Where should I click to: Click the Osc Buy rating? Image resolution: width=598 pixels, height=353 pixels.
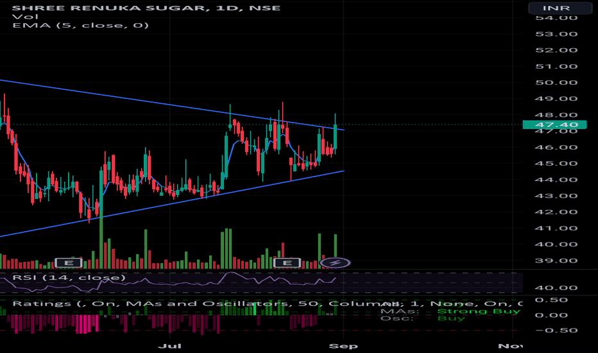click(423, 318)
